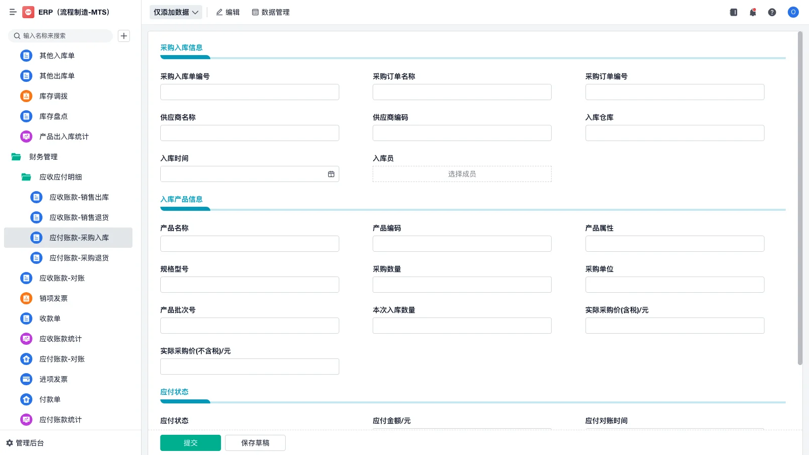
Task: Click the plus button beside sidebar search
Action: tap(124, 36)
